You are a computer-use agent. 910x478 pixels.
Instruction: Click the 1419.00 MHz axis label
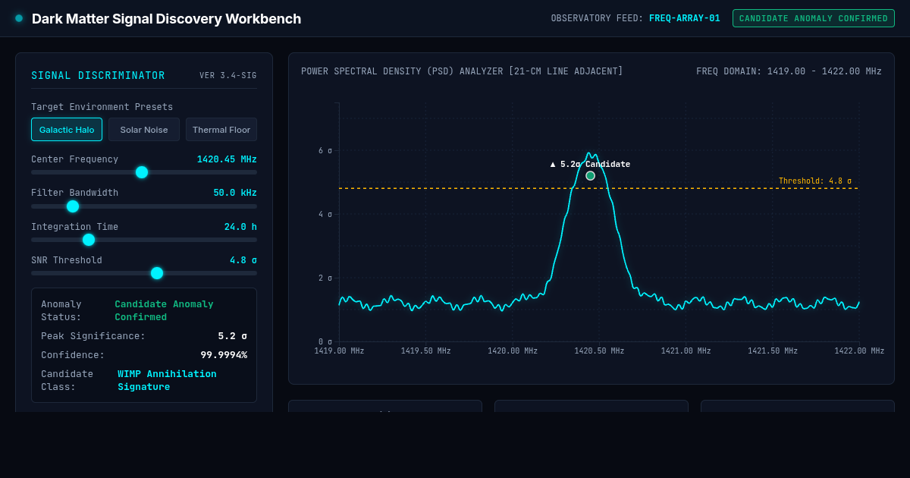[x=339, y=351]
